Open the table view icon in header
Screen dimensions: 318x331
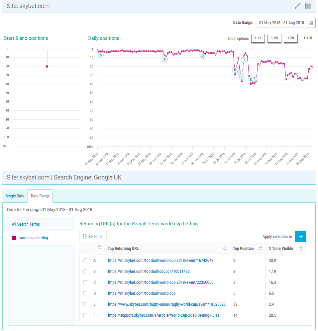308,6
